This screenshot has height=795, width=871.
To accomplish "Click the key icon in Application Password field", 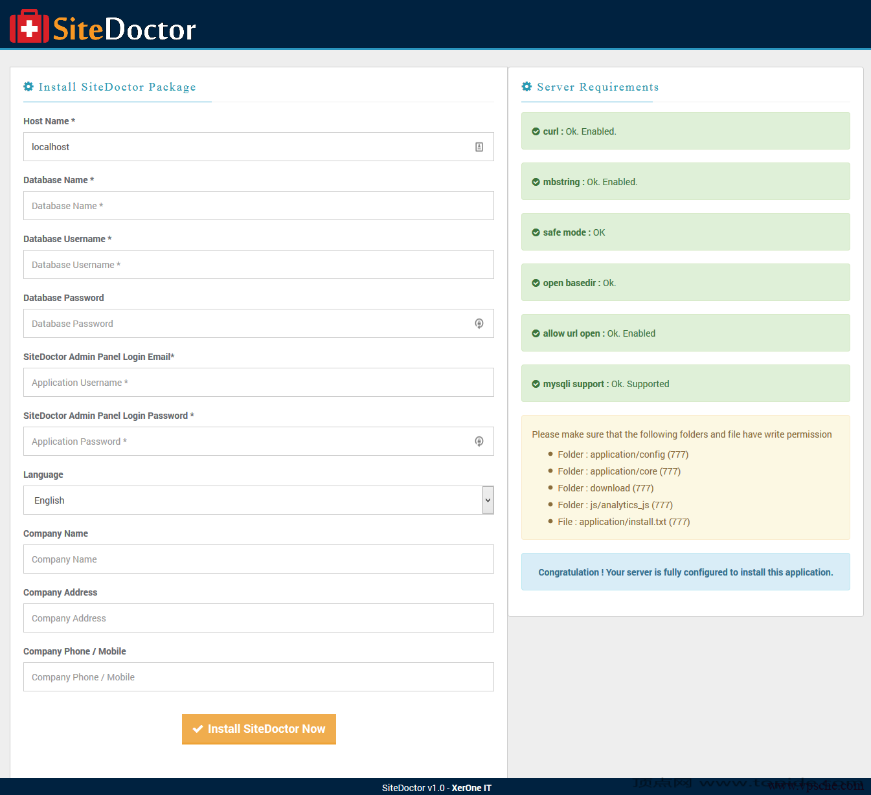I will [479, 442].
